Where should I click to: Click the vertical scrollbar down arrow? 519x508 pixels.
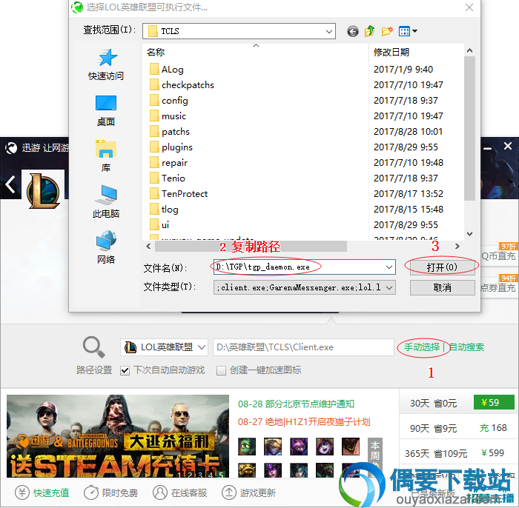pyautogui.click(x=469, y=234)
